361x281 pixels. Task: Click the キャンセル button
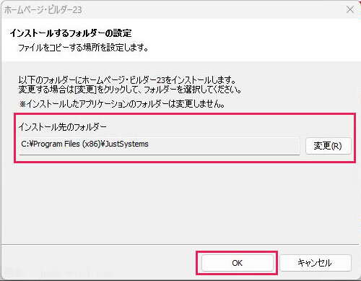pyautogui.click(x=316, y=263)
